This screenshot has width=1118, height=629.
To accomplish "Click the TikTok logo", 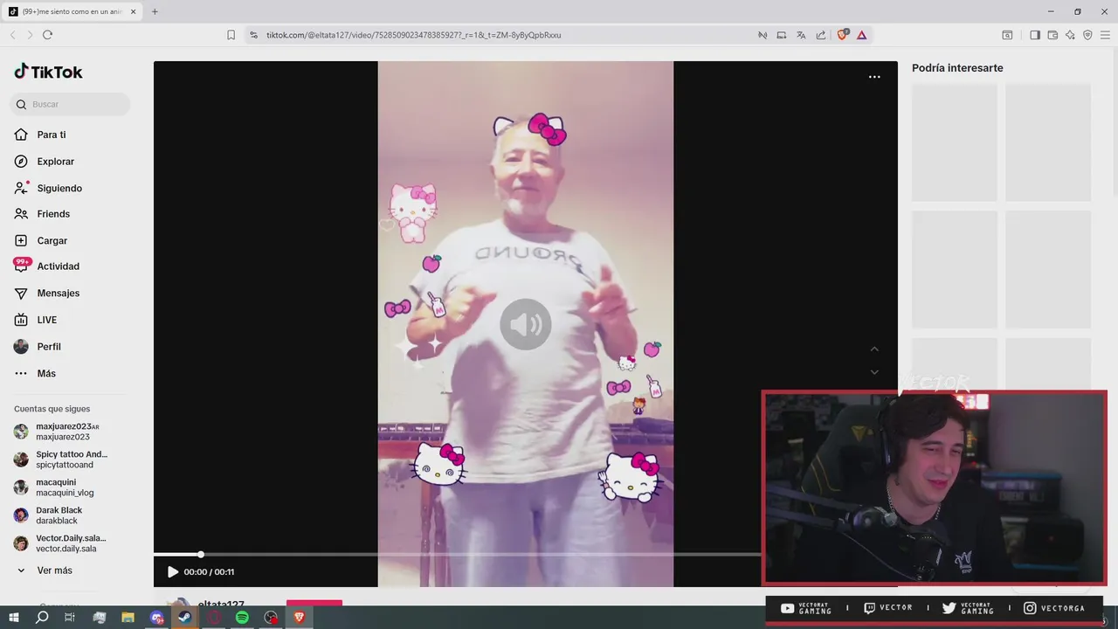I will pyautogui.click(x=48, y=72).
